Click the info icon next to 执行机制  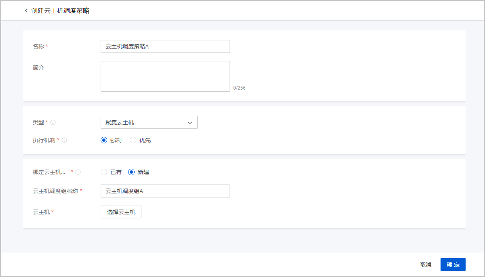click(x=64, y=140)
